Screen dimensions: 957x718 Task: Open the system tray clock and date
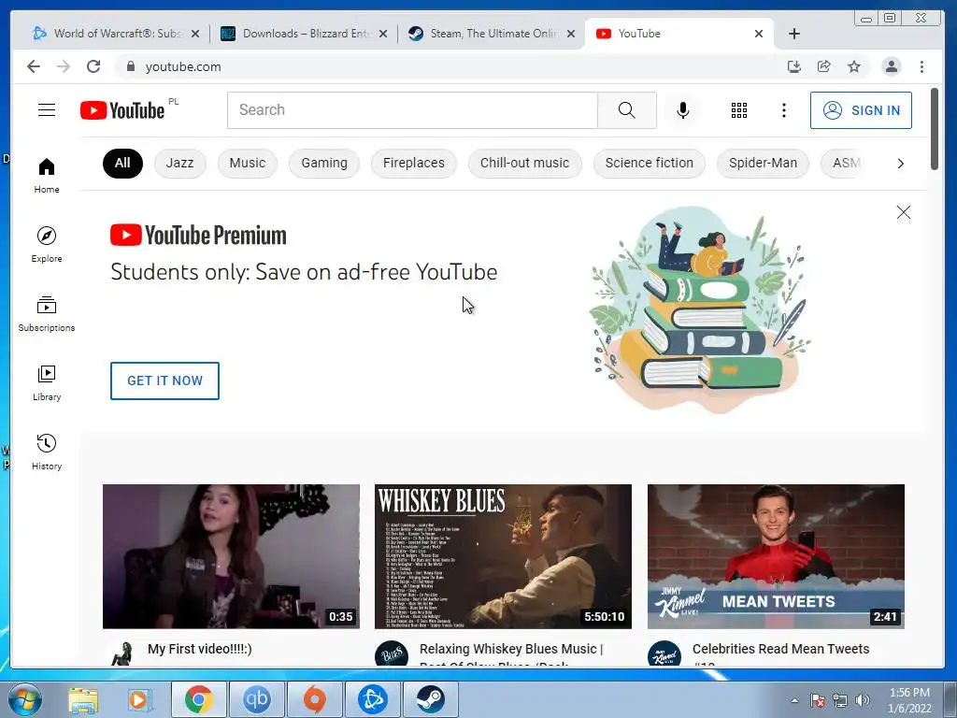(x=909, y=700)
